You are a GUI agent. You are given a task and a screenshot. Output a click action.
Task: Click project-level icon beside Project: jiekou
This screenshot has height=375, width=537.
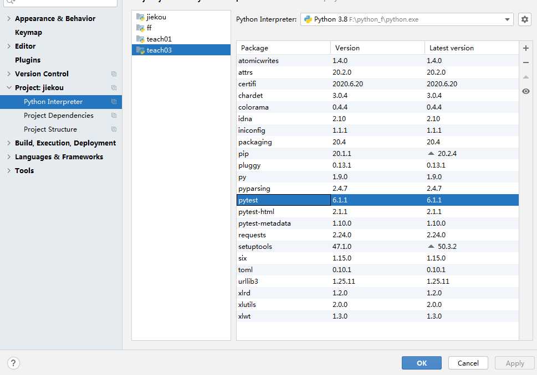click(114, 88)
